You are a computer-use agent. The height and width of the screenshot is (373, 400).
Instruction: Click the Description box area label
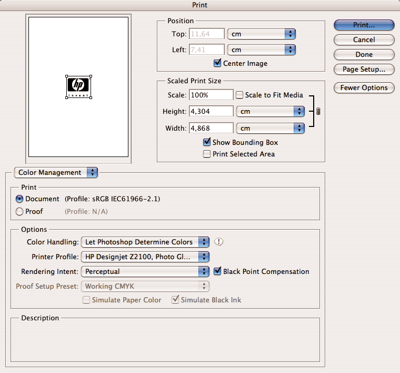click(40, 318)
